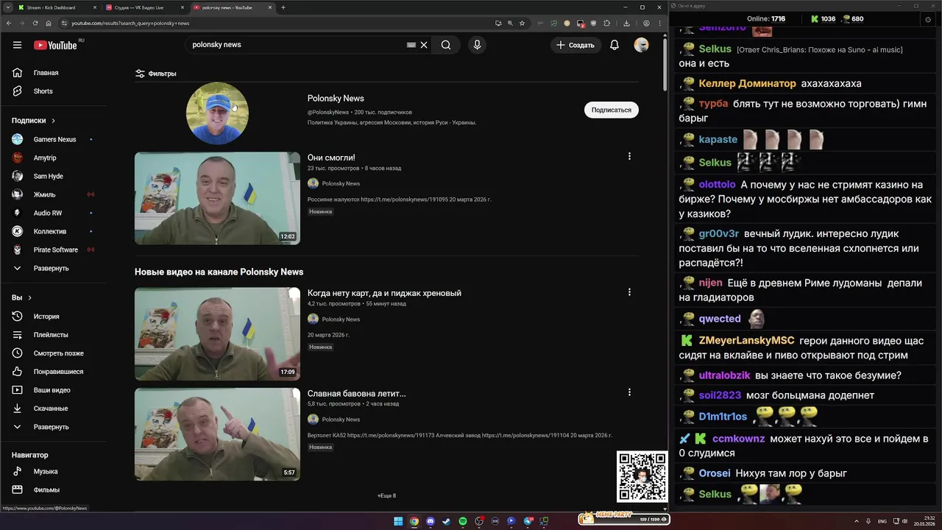Show more with +Ещё 8
The image size is (942, 530).
point(386,495)
